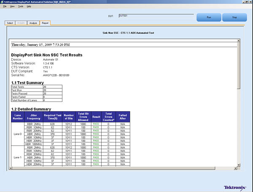Click the serial number "AWG7122B - B010189"
Image resolution: width=253 pixels, height=192 pixels.
(x=56, y=75)
